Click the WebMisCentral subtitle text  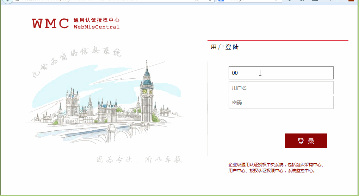97,27
